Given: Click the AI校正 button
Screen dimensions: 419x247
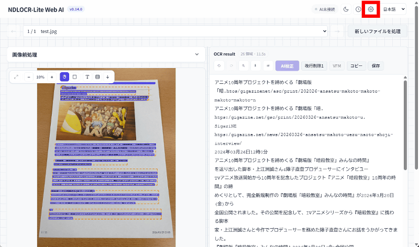Looking at the screenshot, I should click(287, 66).
